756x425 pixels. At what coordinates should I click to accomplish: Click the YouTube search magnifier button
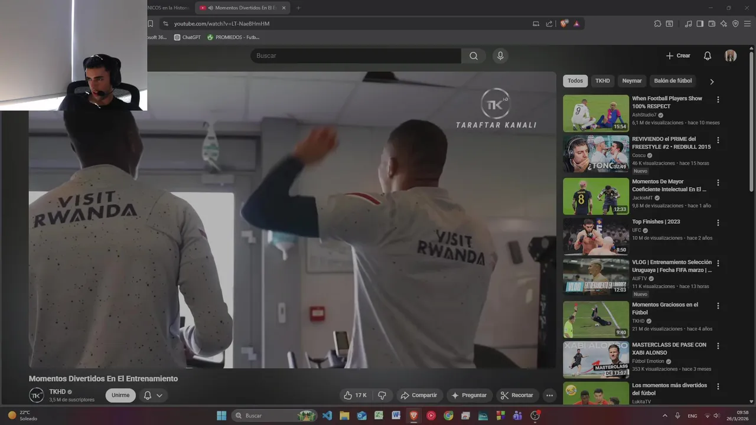pyautogui.click(x=474, y=55)
